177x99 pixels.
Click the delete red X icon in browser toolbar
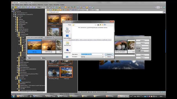point(68,10)
